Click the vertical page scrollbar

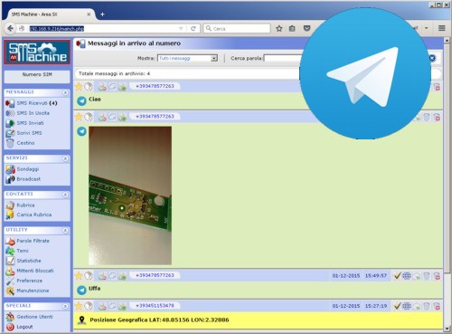tap(447, 184)
